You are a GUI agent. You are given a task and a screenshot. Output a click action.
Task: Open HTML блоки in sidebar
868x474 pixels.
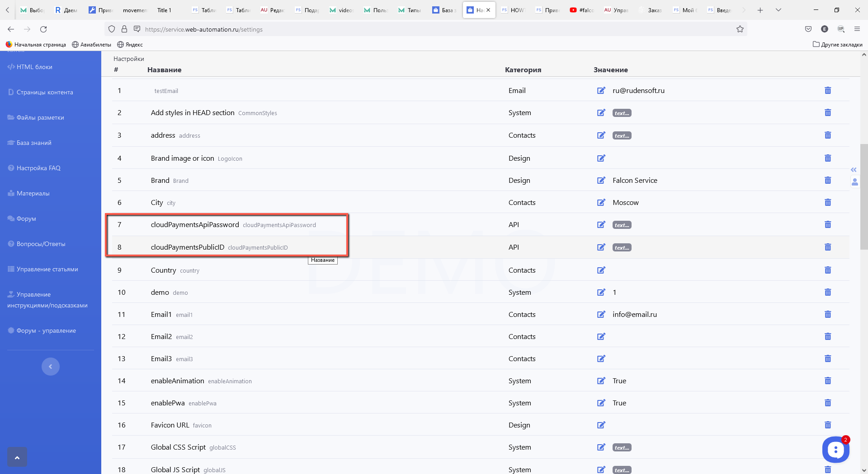click(x=34, y=67)
